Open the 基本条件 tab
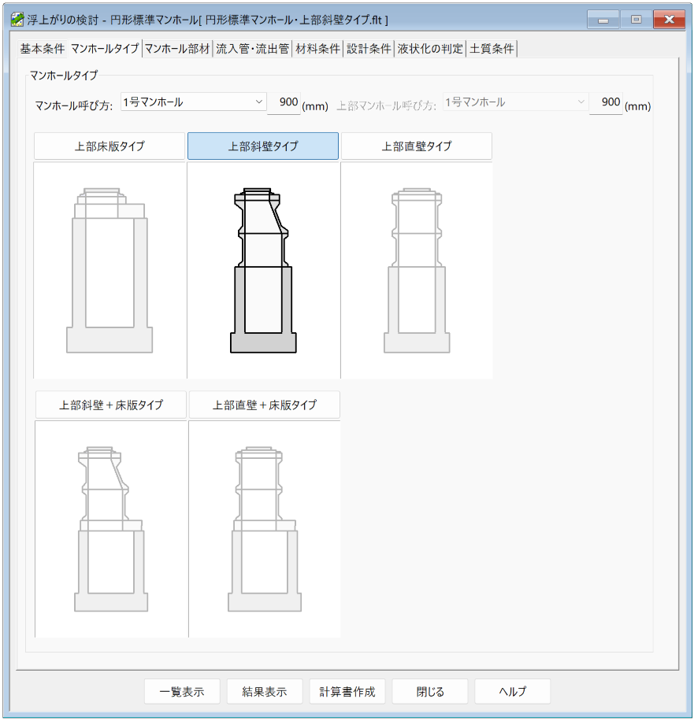694x721 pixels. 42,49
